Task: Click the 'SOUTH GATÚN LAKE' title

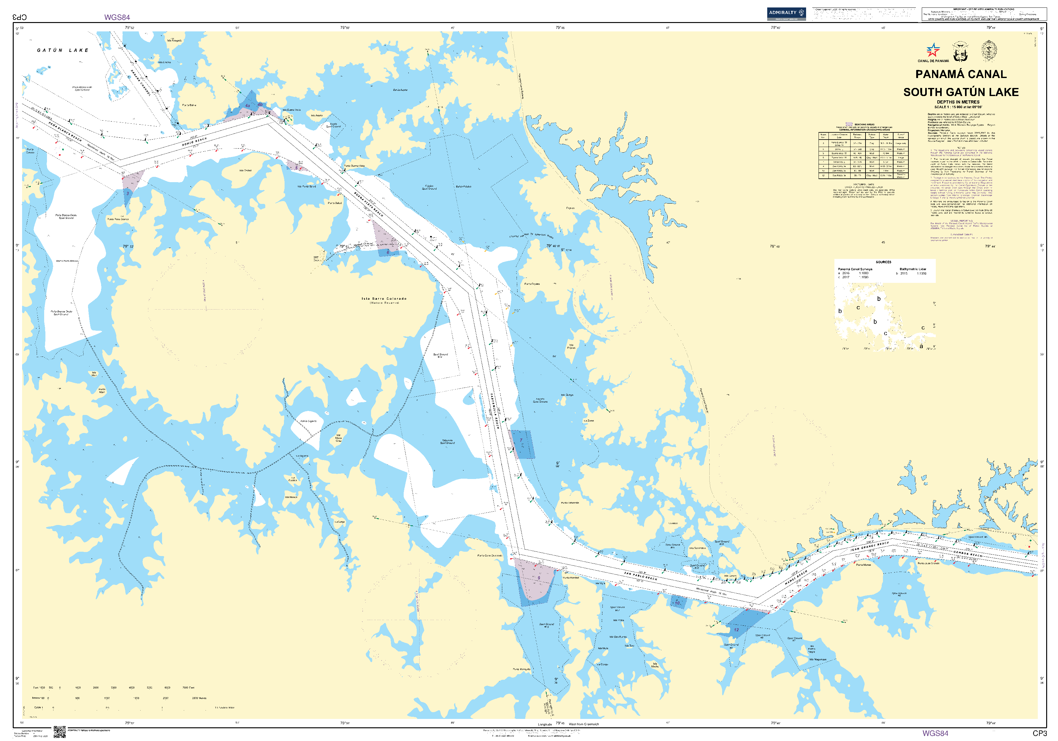Action: (961, 92)
